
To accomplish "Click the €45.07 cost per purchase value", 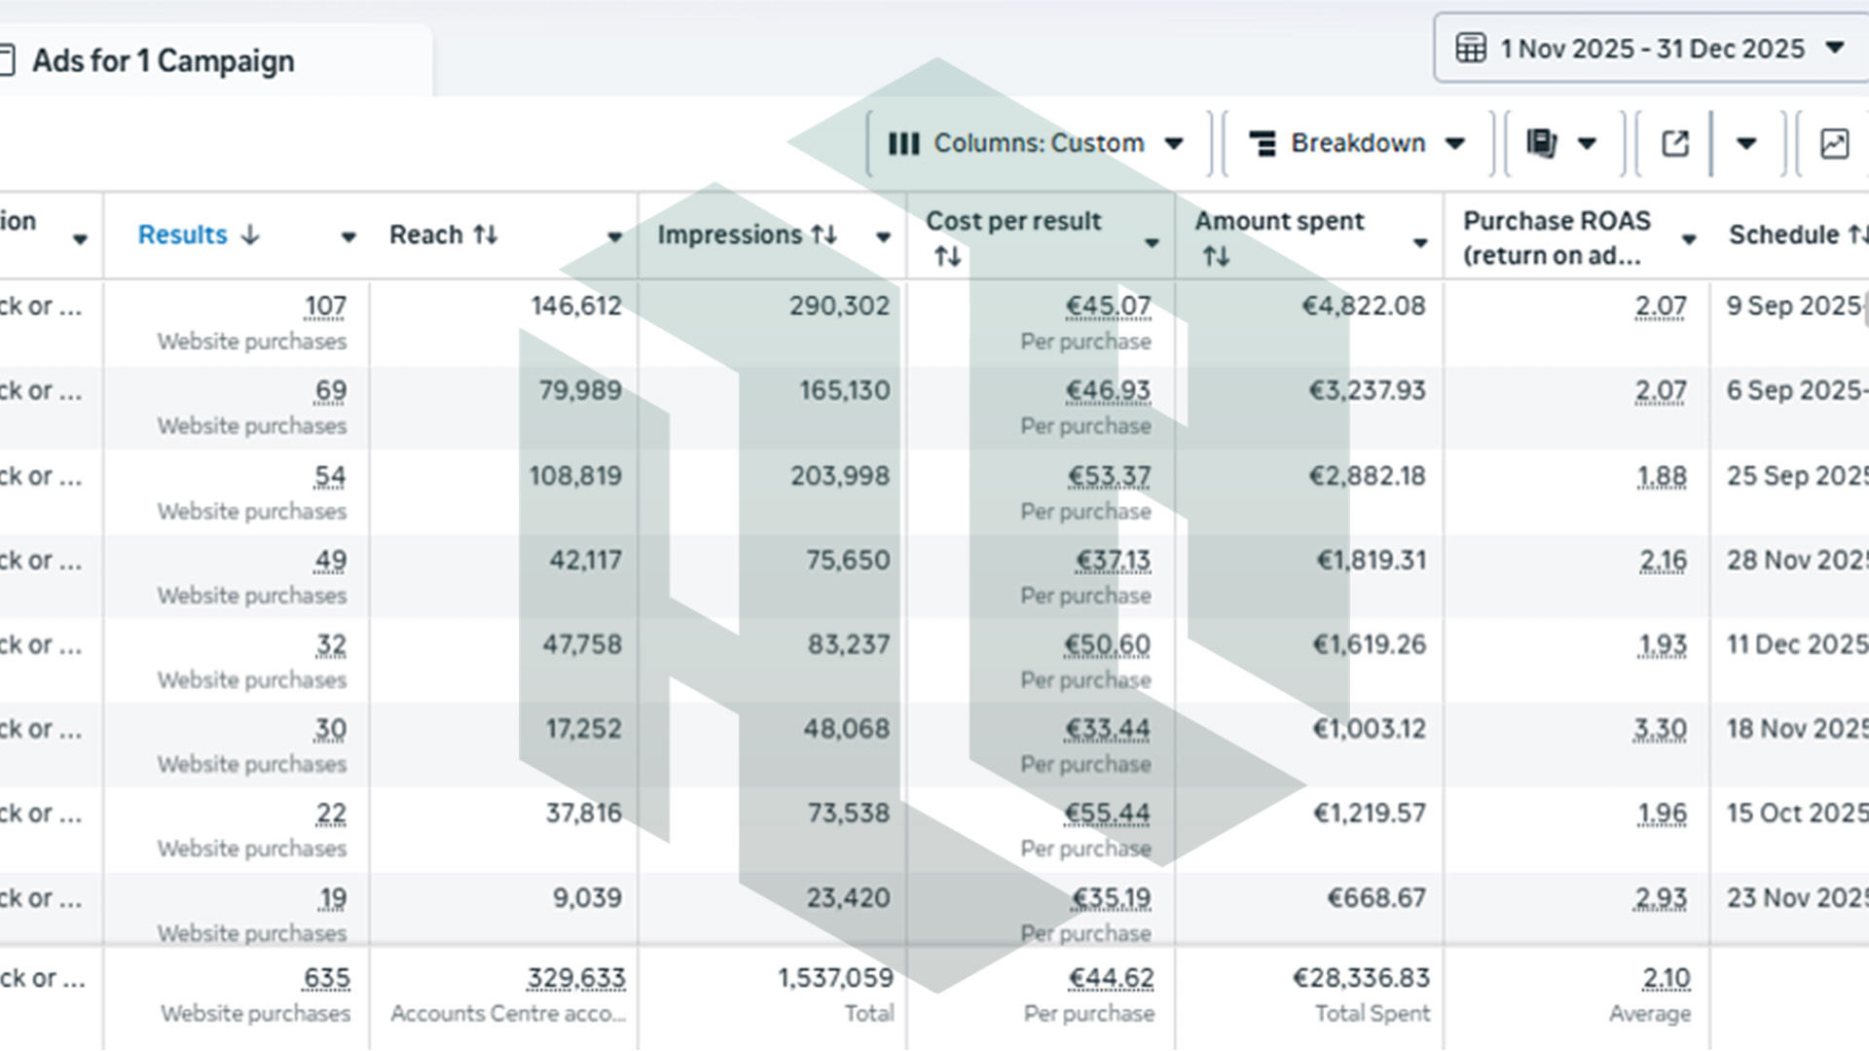I will [1108, 306].
